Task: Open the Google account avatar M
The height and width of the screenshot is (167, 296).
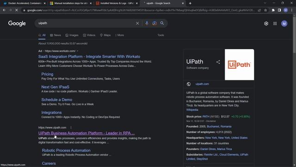Action: (284, 24)
